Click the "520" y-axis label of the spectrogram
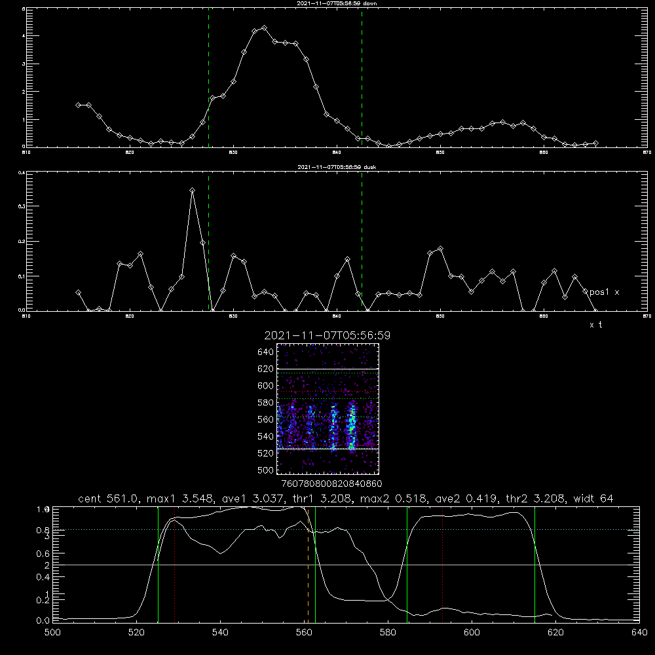Viewport: 655px width, 655px height. pyautogui.click(x=266, y=453)
